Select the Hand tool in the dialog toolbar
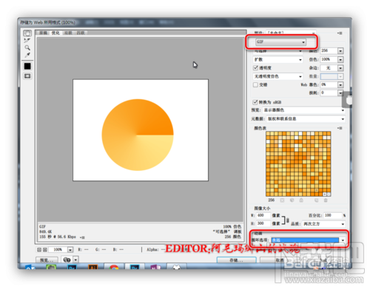Image resolution: width=370 pixels, height=287 pixels. pos(27,33)
